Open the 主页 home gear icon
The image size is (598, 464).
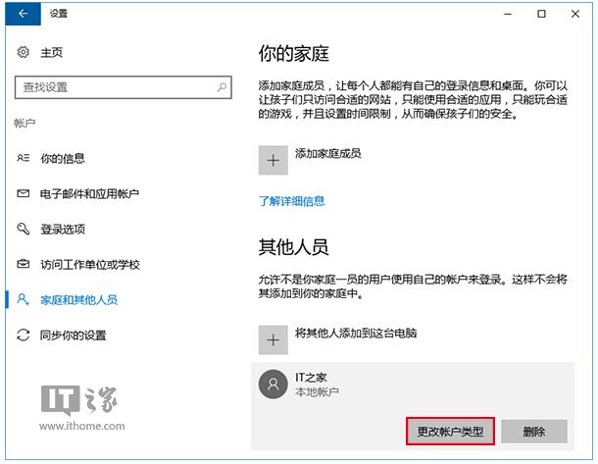pyautogui.click(x=24, y=52)
